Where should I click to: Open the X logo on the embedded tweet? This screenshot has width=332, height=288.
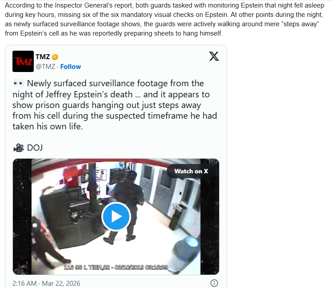pos(214,56)
